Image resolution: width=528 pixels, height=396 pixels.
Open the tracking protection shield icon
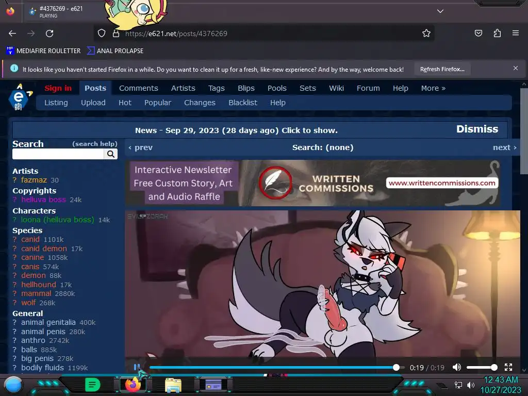point(102,34)
